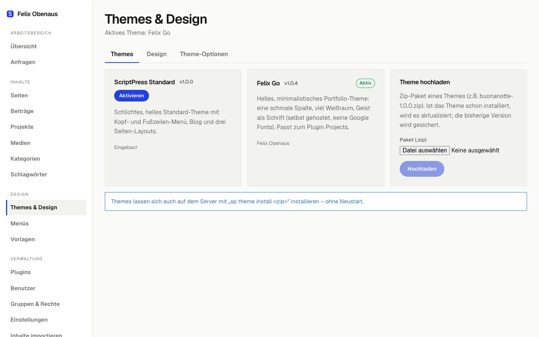This screenshot has width=539, height=337.
Task: Click the Felix Obenaus author text
Action: point(273,143)
